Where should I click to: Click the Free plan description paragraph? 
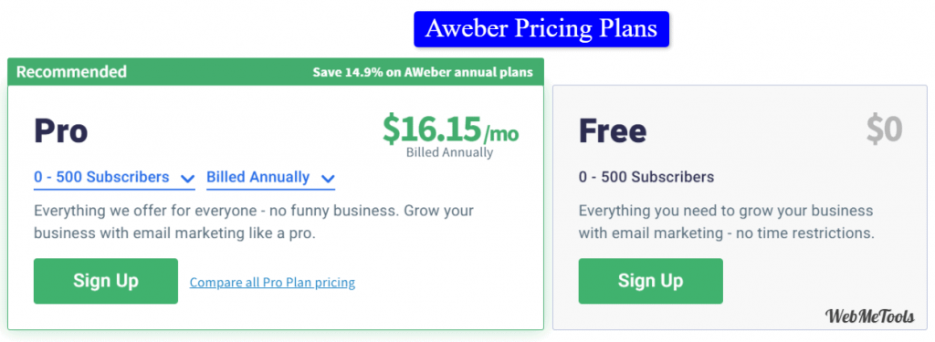click(x=726, y=223)
